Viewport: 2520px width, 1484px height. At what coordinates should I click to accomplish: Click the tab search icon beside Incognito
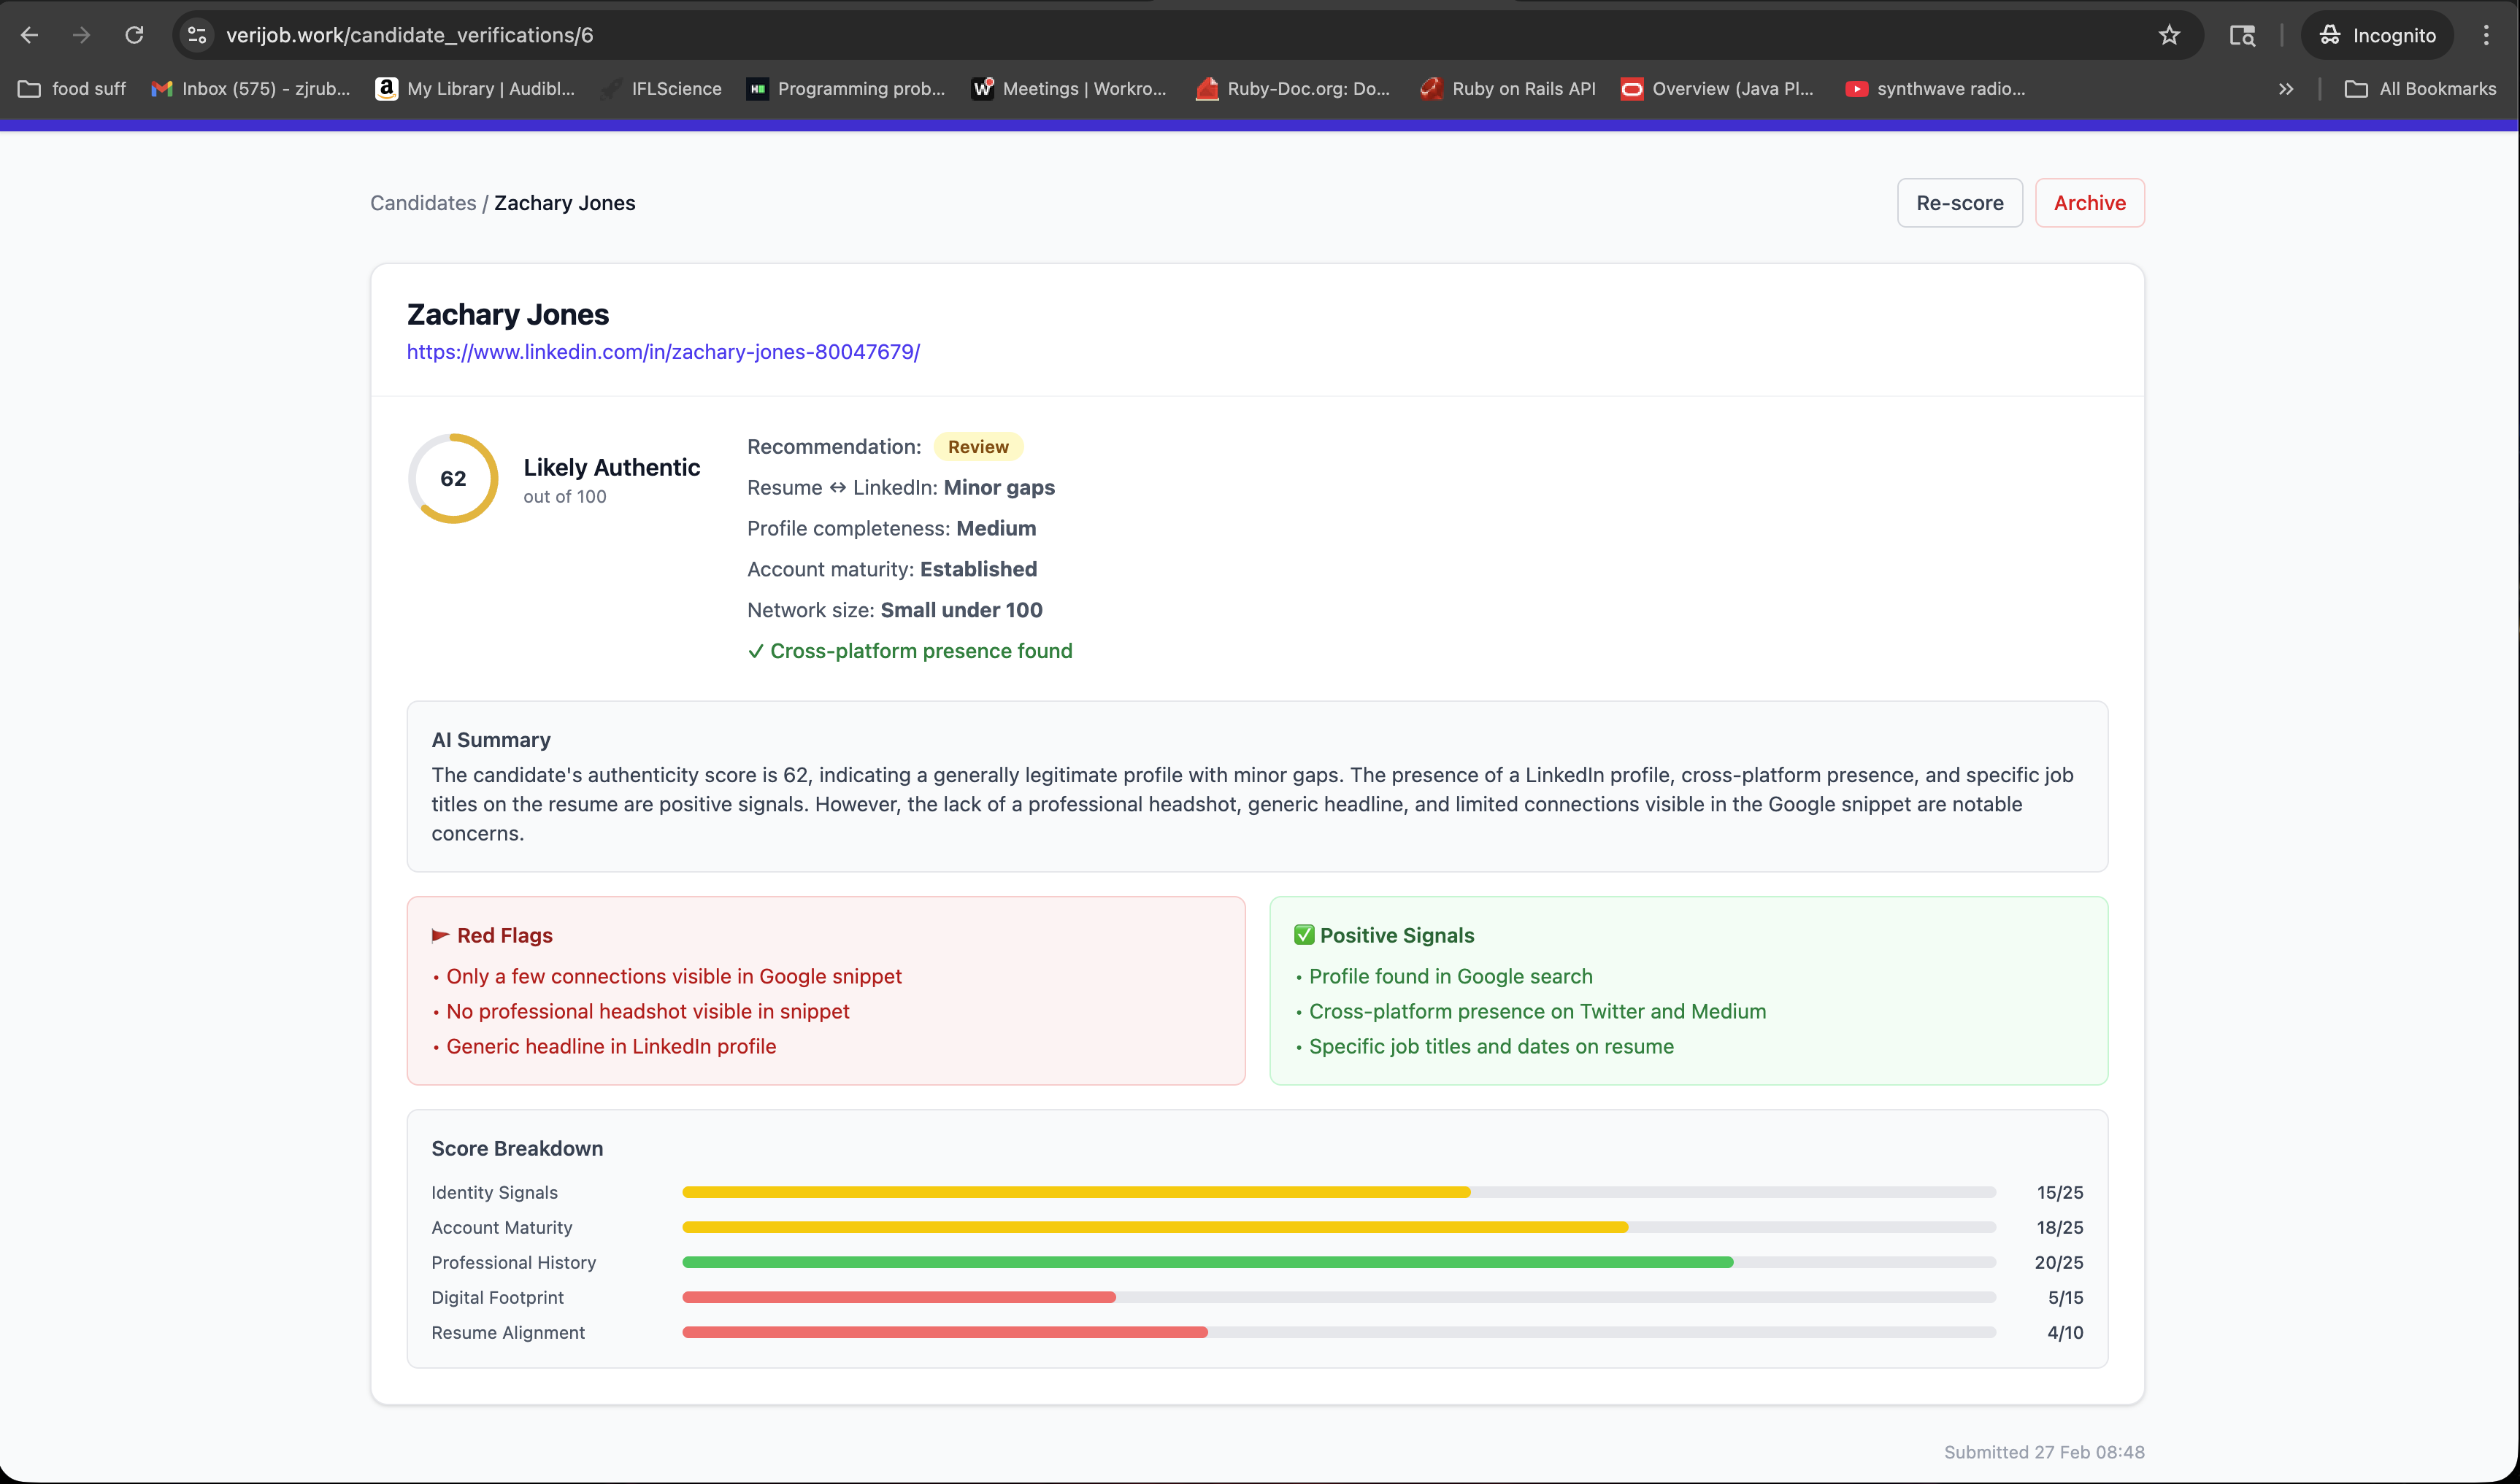tap(2242, 35)
